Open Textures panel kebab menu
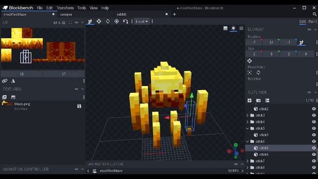The width and height of the screenshot is (318, 179). pos(84,97)
